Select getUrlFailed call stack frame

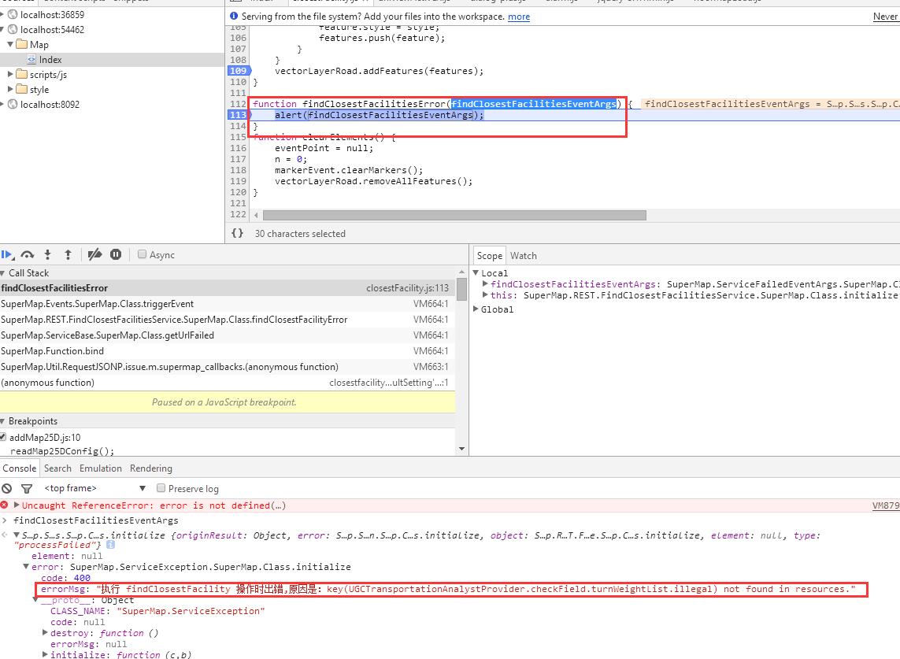(228, 335)
